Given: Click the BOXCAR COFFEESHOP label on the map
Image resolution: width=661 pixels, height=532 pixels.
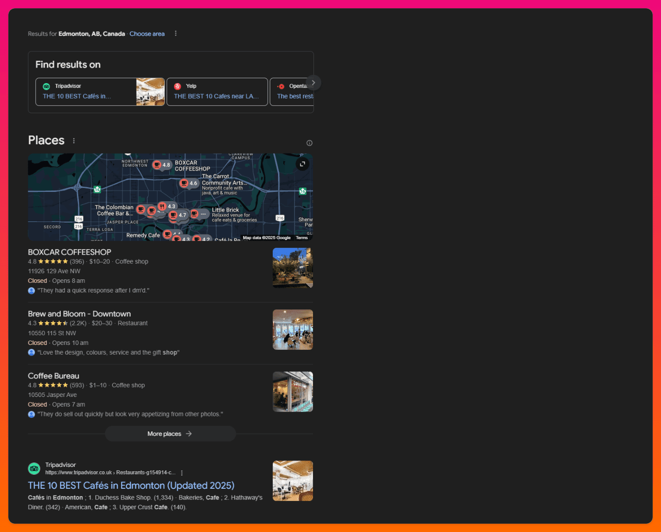Looking at the screenshot, I should (x=192, y=166).
